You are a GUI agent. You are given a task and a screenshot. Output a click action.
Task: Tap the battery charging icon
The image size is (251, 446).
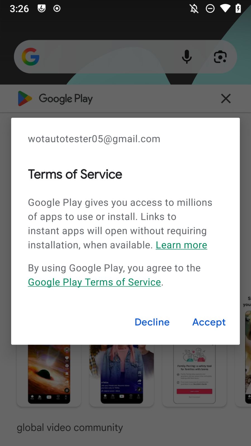238,9
